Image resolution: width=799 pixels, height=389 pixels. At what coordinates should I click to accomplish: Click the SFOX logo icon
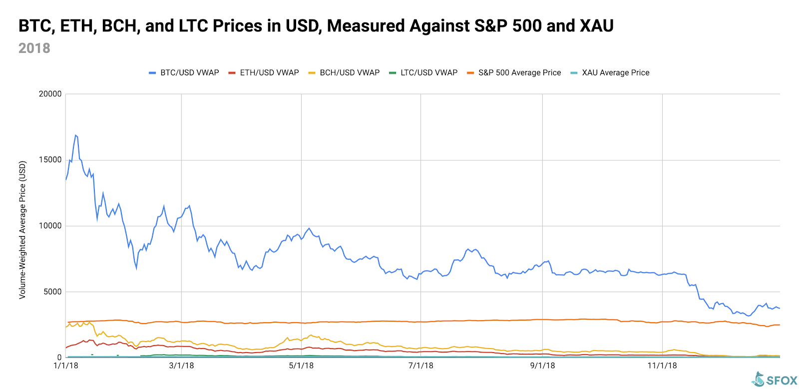pyautogui.click(x=758, y=380)
